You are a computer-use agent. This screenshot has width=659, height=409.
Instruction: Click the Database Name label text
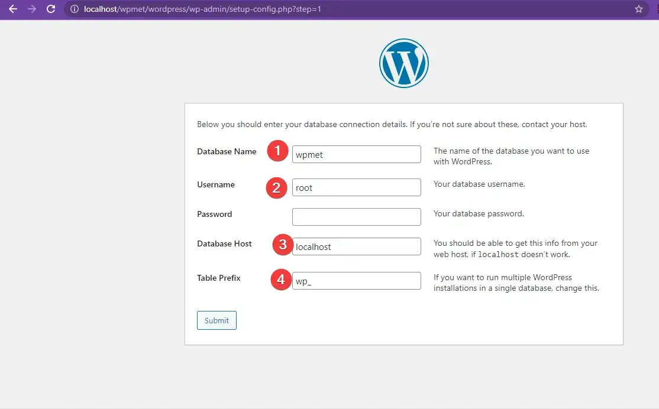(227, 151)
